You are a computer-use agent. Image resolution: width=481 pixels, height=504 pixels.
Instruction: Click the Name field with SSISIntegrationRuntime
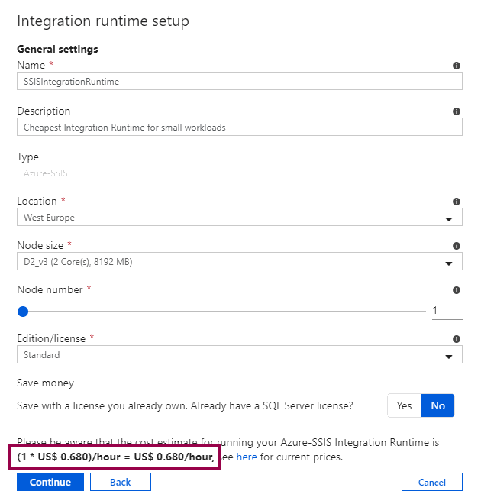[239, 82]
